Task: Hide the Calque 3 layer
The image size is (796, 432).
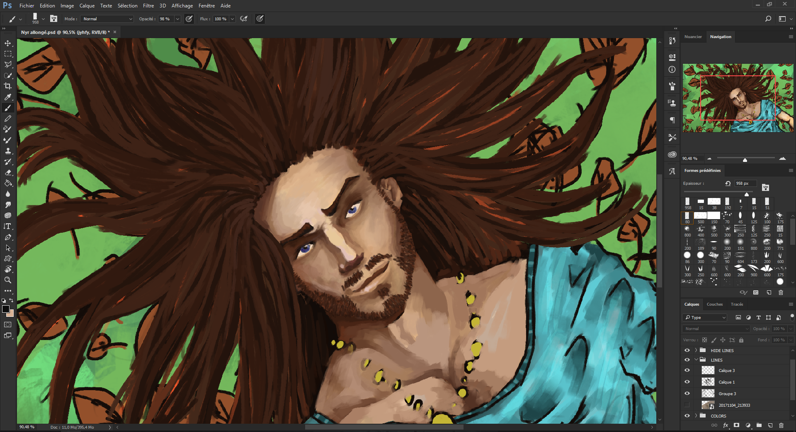Action: 687,370
